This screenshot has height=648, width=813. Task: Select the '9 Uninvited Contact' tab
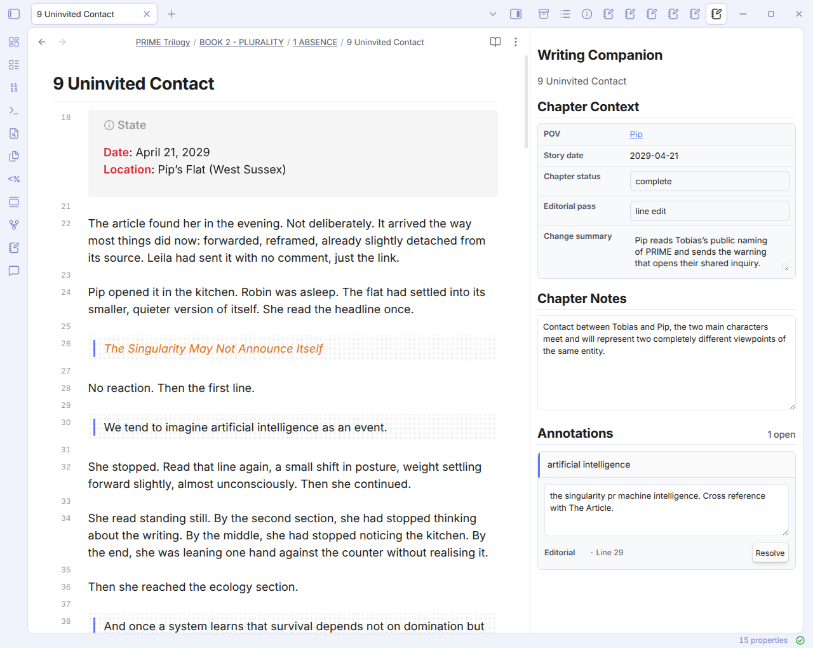[94, 14]
